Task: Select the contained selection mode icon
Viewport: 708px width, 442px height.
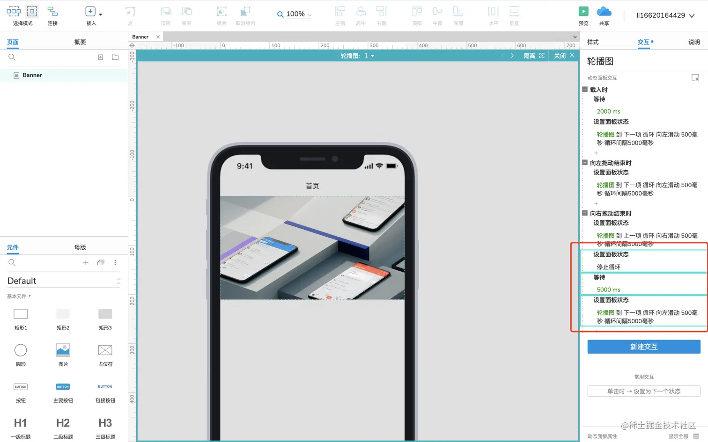Action: pyautogui.click(x=32, y=11)
